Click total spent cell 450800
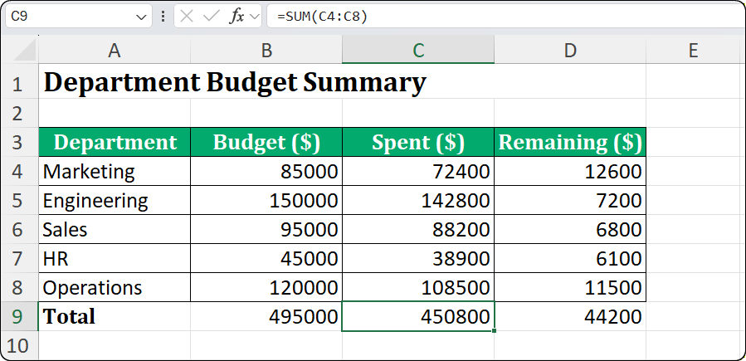746x361 pixels. tap(418, 316)
